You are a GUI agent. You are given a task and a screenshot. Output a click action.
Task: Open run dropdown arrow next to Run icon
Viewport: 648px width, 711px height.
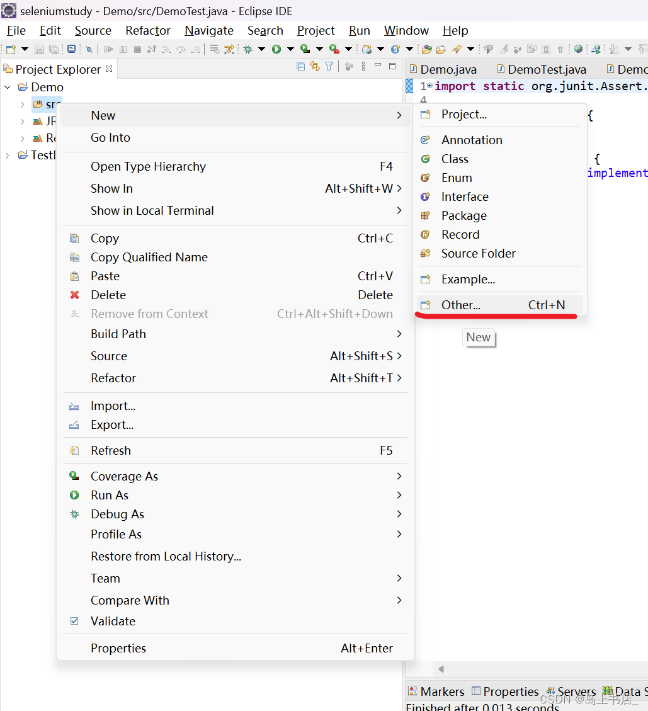point(291,49)
